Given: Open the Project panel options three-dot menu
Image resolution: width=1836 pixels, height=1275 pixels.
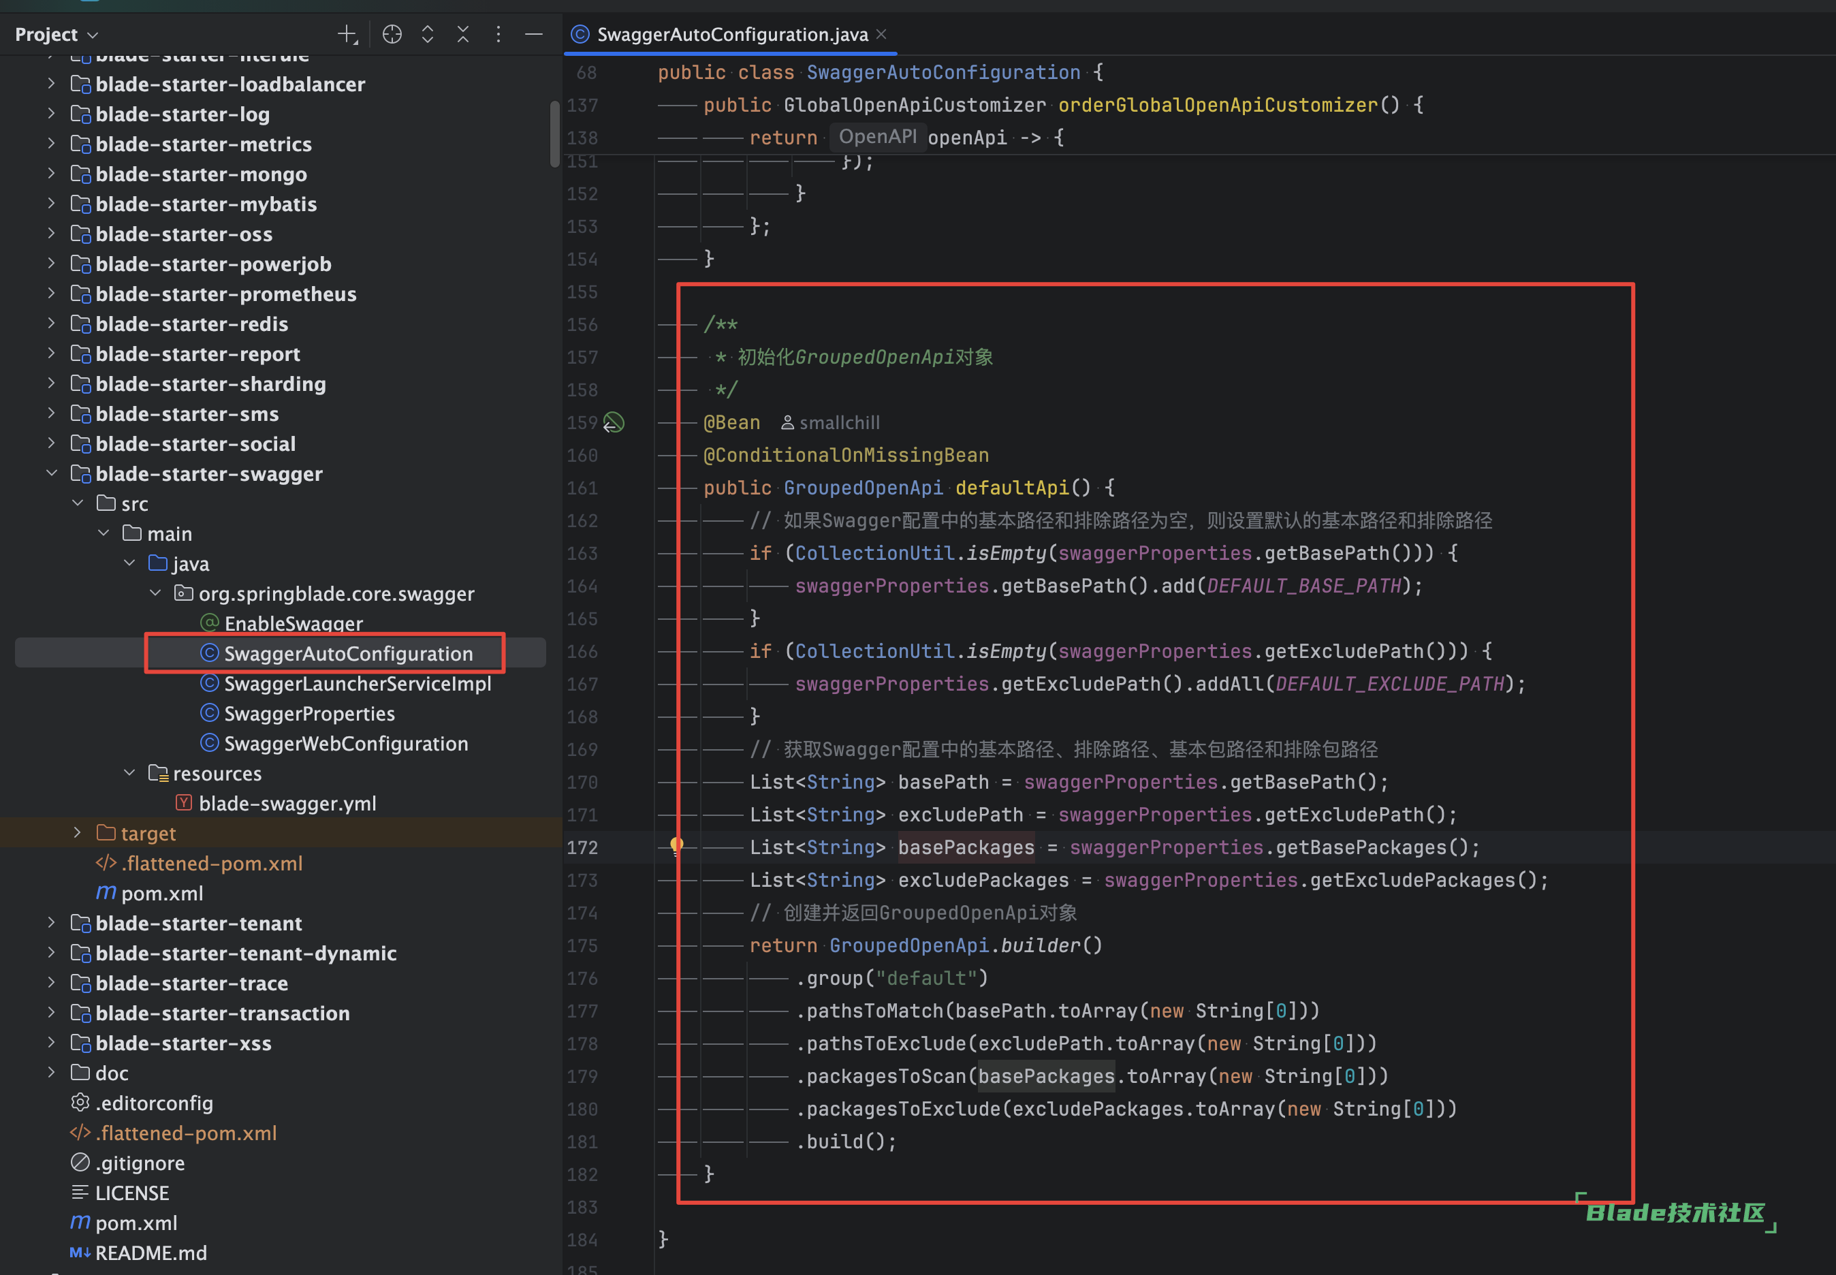Looking at the screenshot, I should pyautogui.click(x=498, y=34).
